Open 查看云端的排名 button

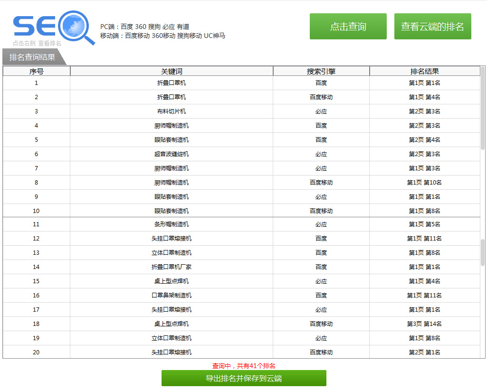click(x=433, y=27)
